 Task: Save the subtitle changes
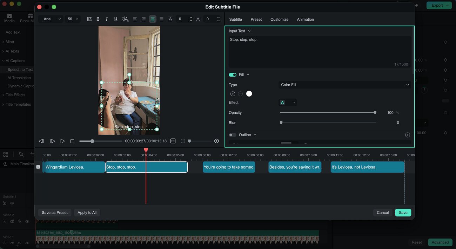tap(403, 212)
